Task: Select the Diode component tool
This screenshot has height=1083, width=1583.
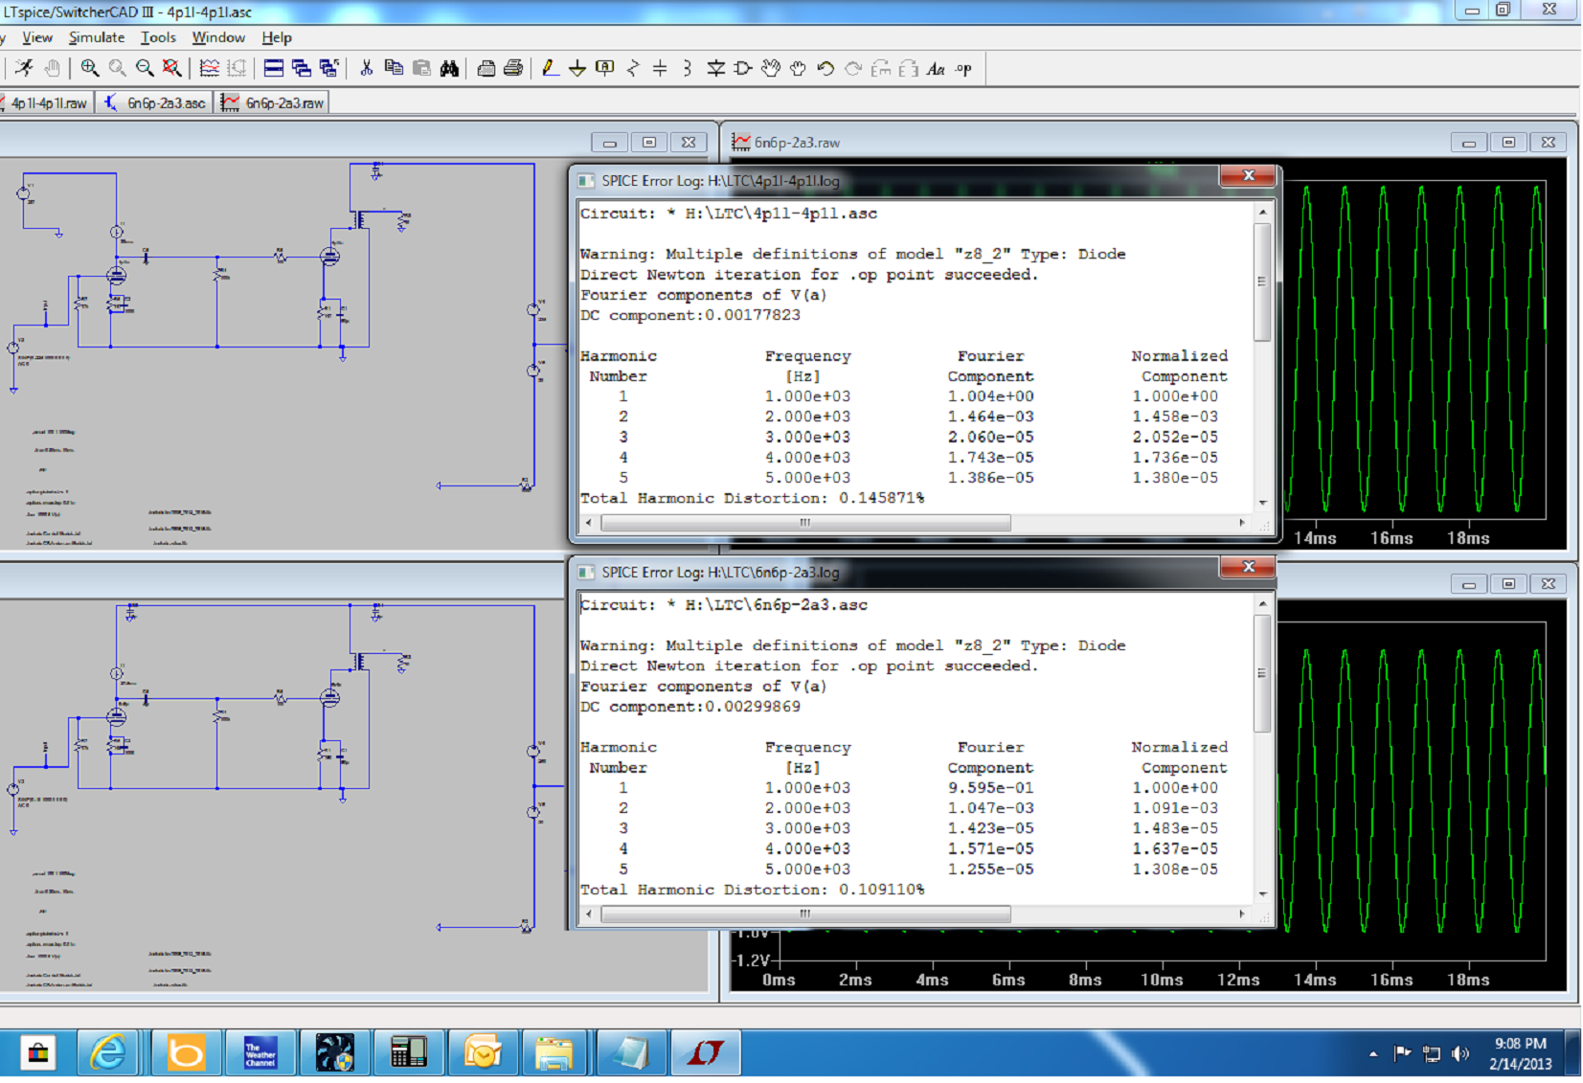Action: [x=715, y=68]
